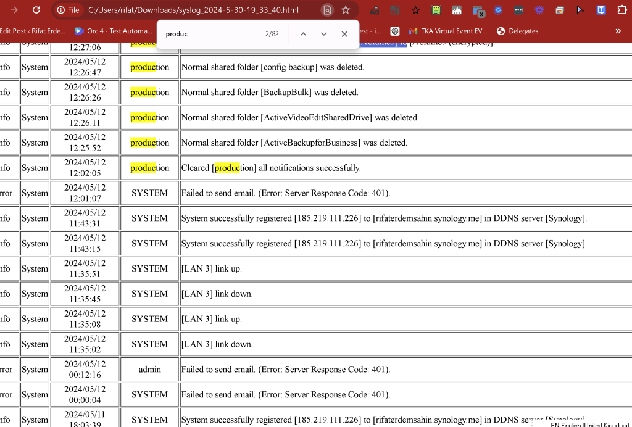This screenshot has width=632, height=427.
Task: Open the File site info chip
Action: pos(68,10)
